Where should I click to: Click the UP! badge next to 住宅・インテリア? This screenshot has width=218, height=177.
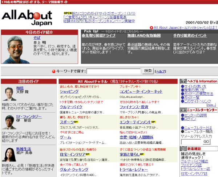[88, 154]
